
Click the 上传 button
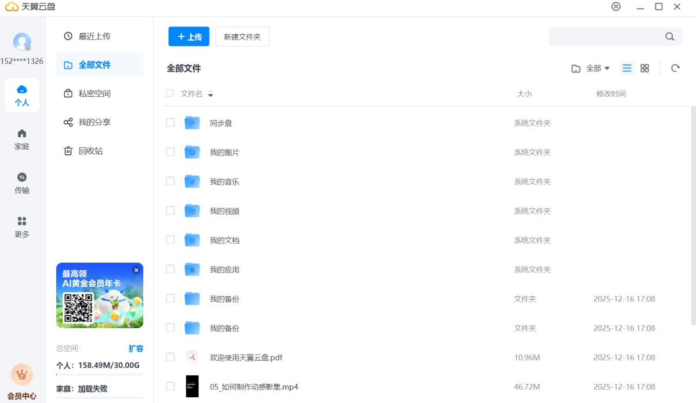189,37
